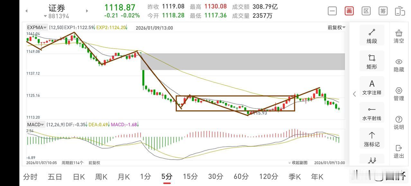Tap the partially visible tool below 涨标记
The width and height of the screenshot is (411, 186).
372,159
